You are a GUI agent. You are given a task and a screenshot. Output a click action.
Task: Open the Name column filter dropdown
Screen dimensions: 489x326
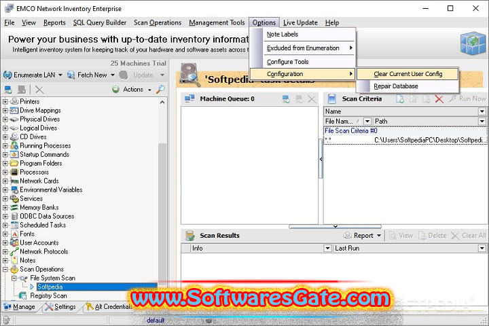click(482, 111)
